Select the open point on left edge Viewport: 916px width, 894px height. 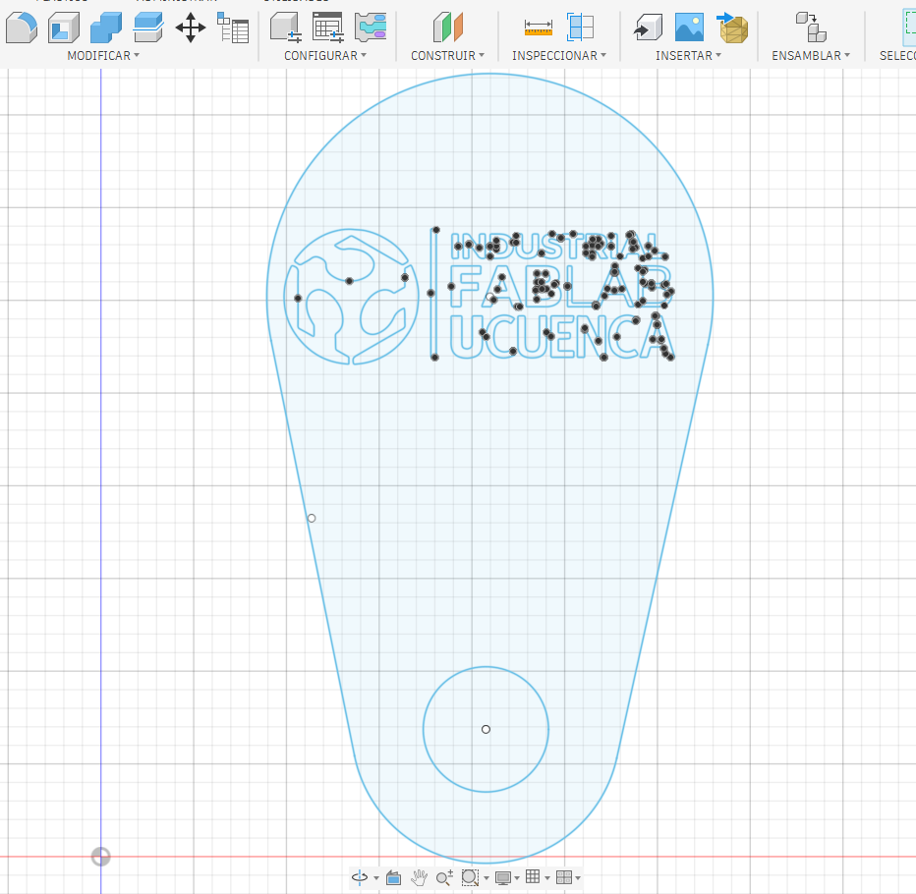coord(312,518)
